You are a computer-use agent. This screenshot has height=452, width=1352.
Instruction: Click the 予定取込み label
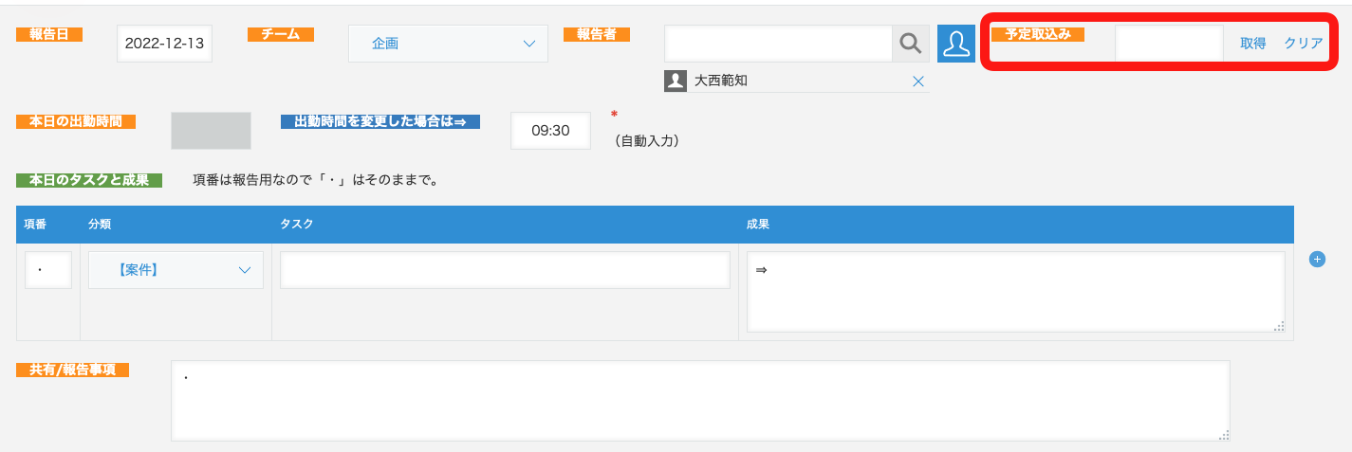(1038, 34)
